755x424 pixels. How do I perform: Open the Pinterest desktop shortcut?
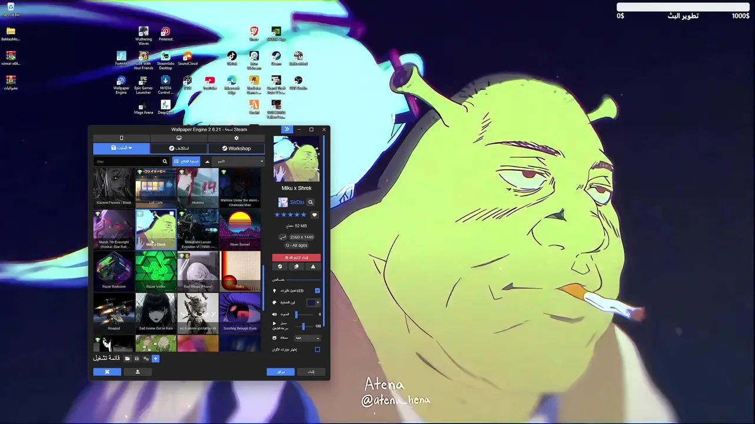coord(165,34)
